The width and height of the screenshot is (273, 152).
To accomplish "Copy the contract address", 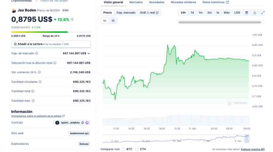I will point(82,123).
